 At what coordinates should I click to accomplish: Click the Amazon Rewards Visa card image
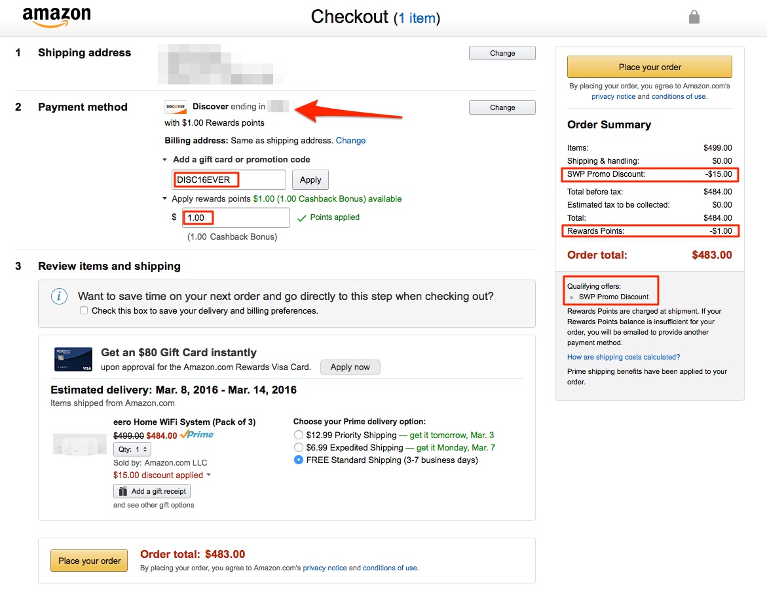point(73,359)
